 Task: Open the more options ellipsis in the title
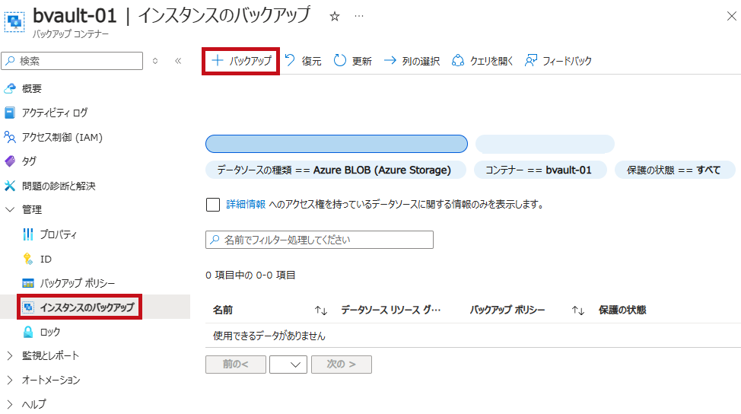click(359, 17)
